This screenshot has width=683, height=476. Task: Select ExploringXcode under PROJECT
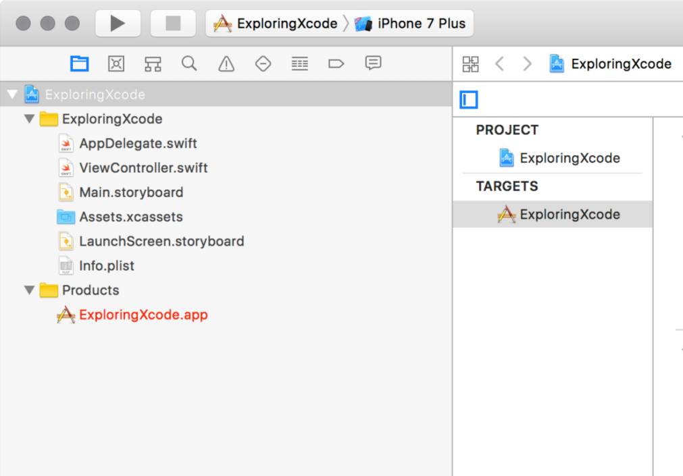coord(560,158)
